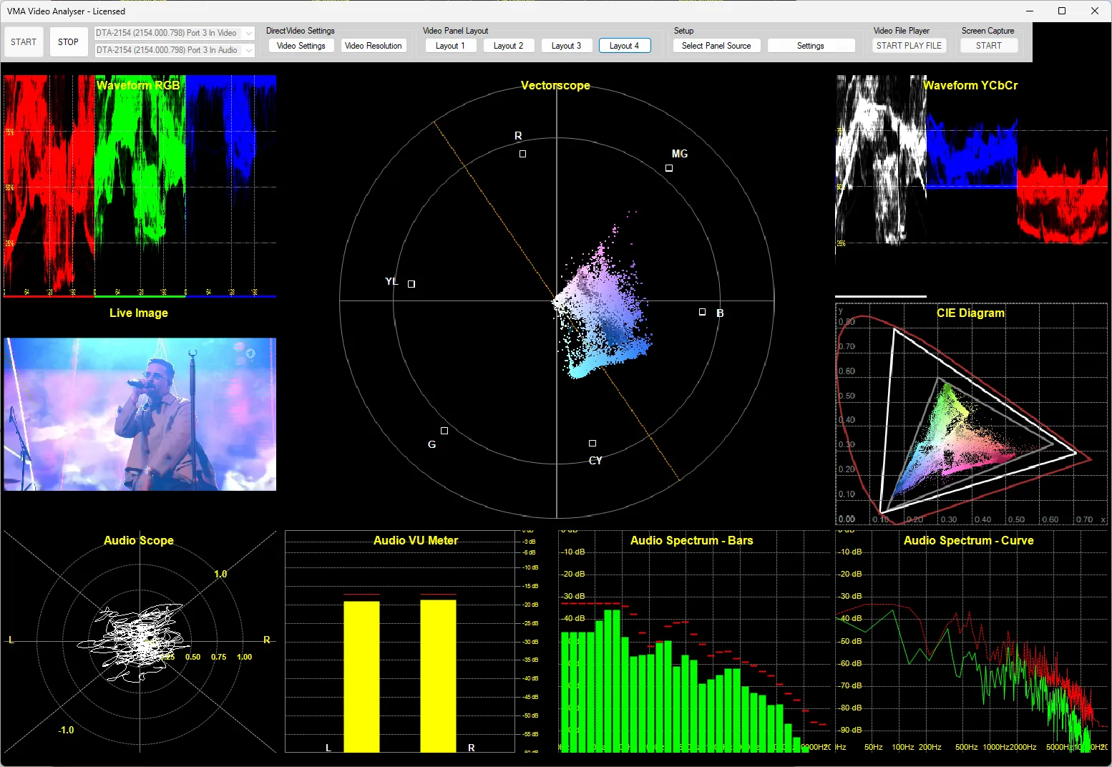Viewport: 1112px width, 767px height.
Task: Click the left channel yellow VU bar
Action: coord(361,676)
